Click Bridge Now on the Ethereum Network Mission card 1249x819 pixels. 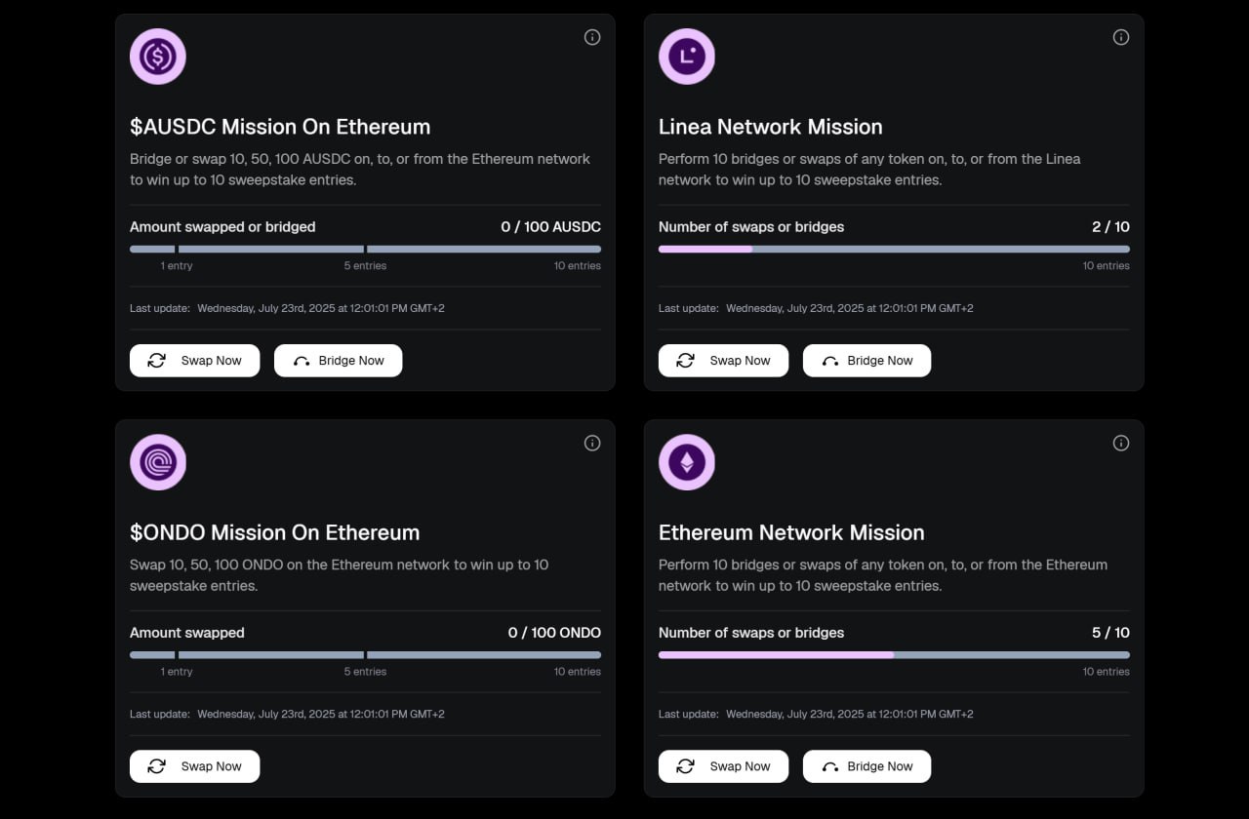click(867, 766)
